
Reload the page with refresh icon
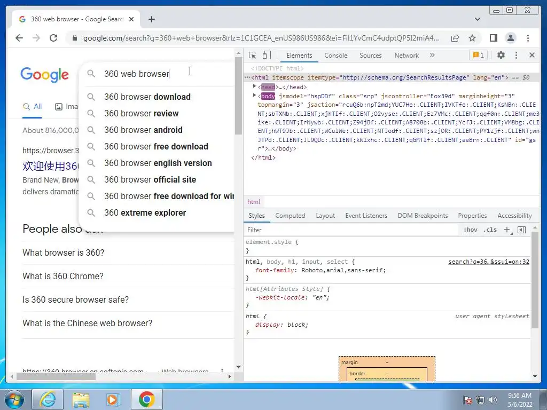point(53,38)
